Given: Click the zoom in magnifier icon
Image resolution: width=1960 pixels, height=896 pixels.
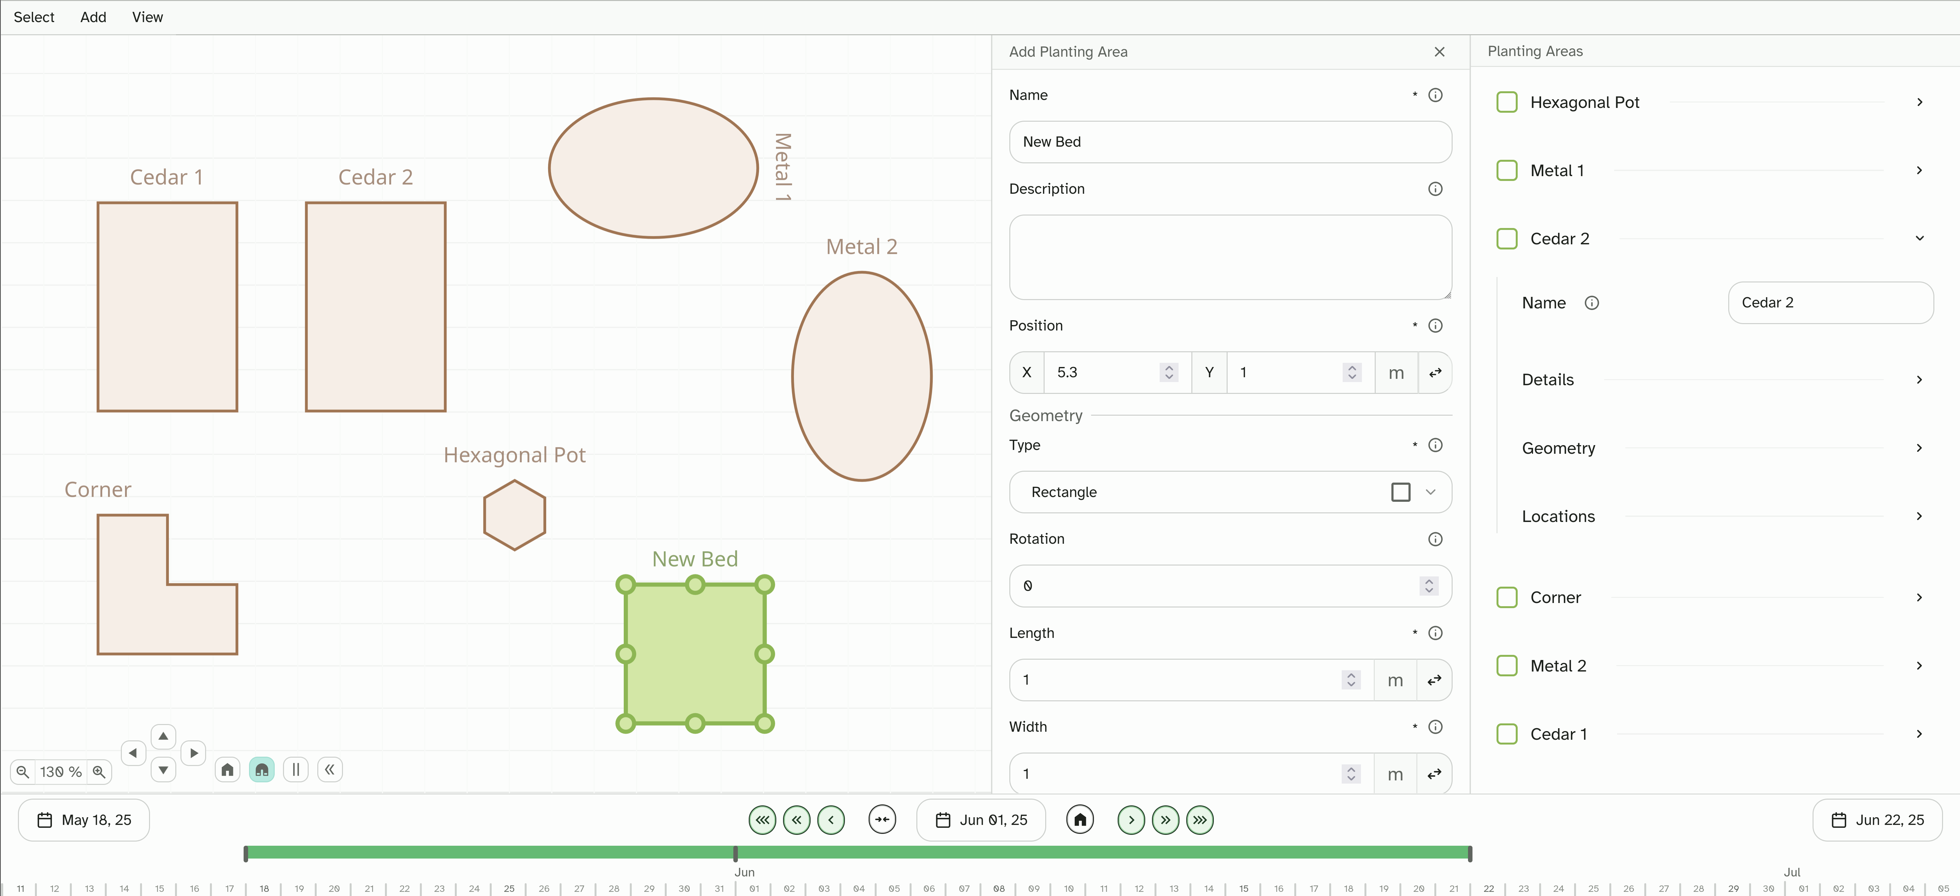Looking at the screenshot, I should pos(100,771).
